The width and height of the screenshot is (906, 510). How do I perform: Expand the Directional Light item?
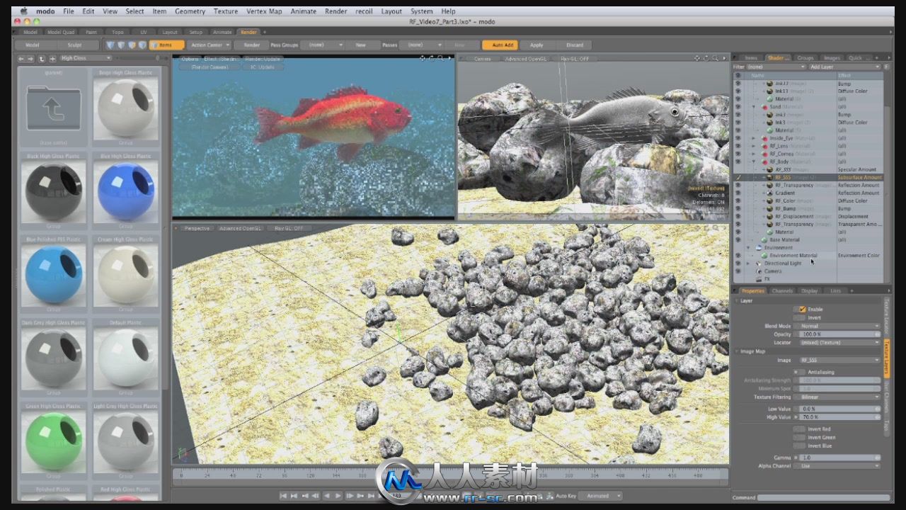pos(748,263)
